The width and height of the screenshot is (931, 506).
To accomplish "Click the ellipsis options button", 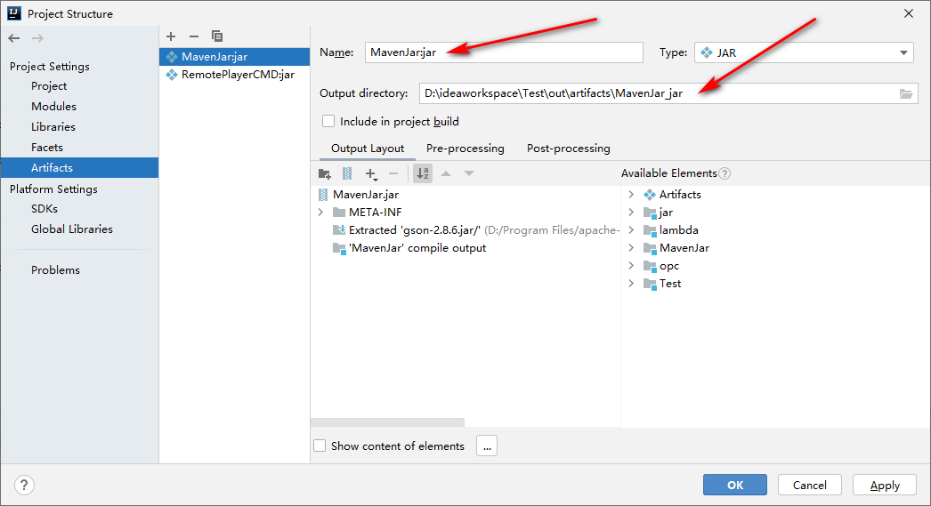I will (x=487, y=446).
